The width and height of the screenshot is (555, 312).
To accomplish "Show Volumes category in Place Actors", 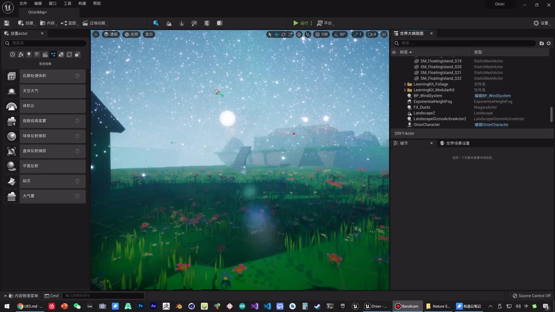I will 69,55.
